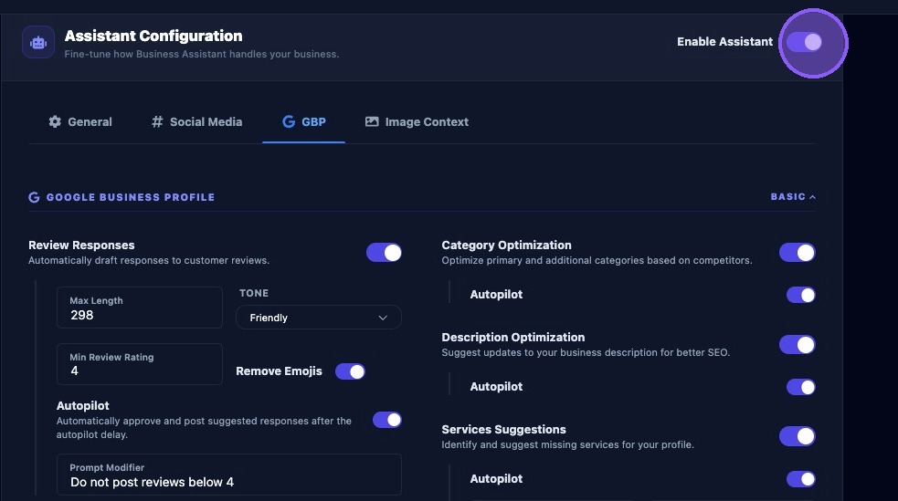Click the Category Optimization label
Viewport: 898px width, 501px height.
click(506, 245)
